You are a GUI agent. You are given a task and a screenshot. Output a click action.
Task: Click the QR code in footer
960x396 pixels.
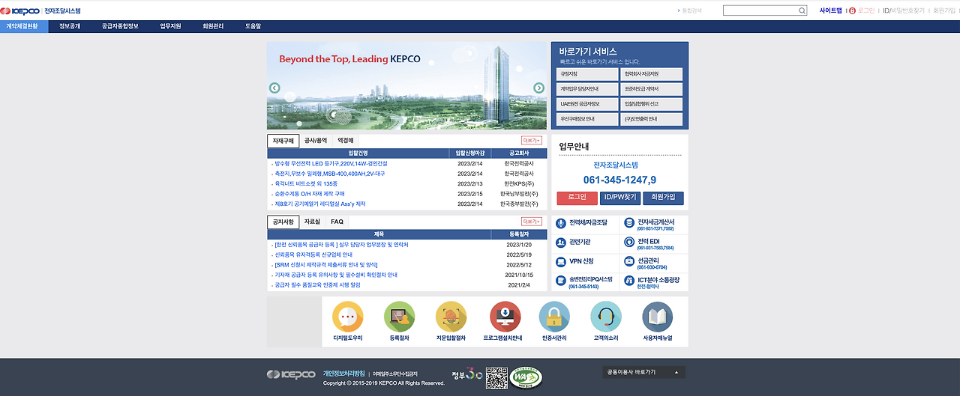496,377
